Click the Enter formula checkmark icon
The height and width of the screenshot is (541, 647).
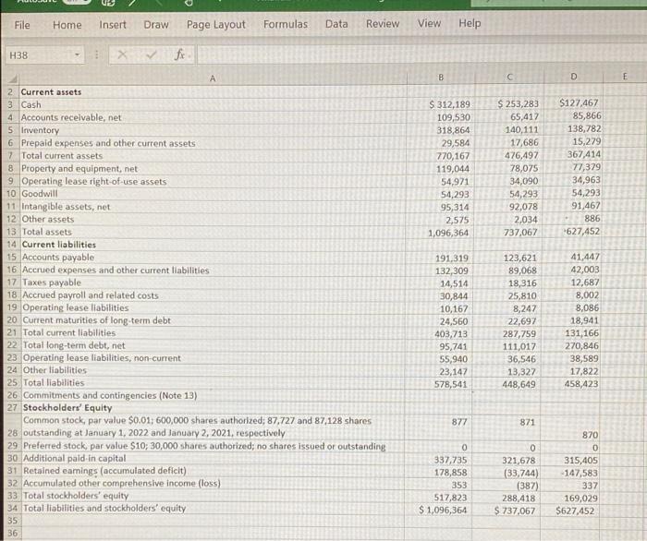[x=152, y=54]
